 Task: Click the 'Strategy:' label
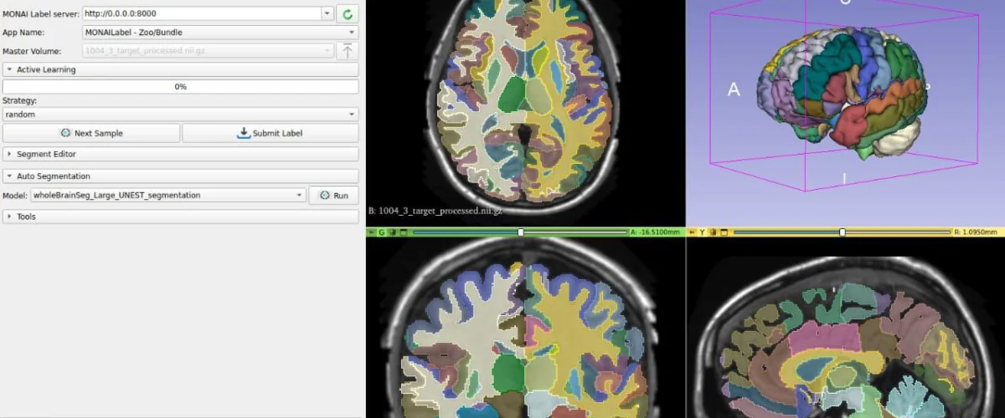pyautogui.click(x=19, y=101)
